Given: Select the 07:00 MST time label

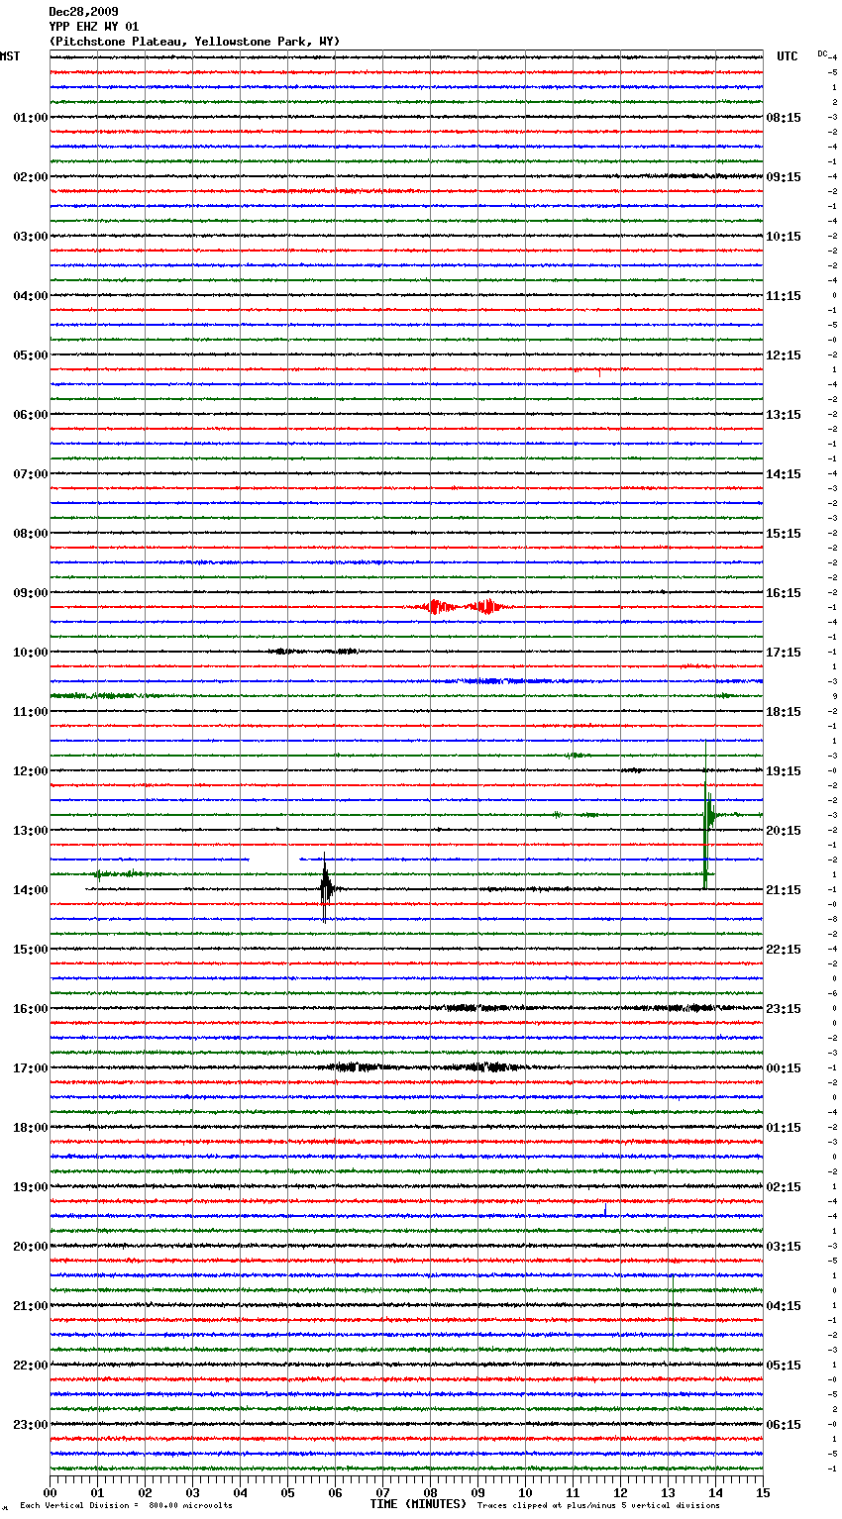Looking at the screenshot, I should pyautogui.click(x=31, y=474).
